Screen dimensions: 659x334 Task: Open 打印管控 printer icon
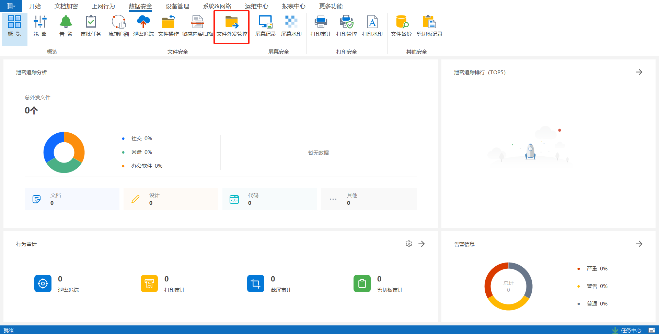(x=346, y=22)
